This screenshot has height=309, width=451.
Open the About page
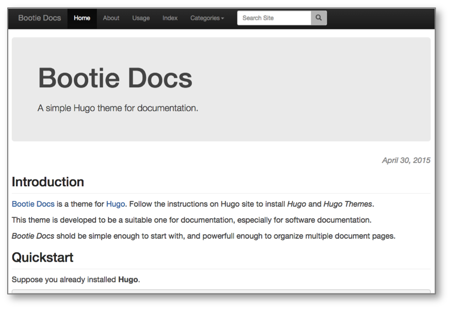(x=111, y=18)
